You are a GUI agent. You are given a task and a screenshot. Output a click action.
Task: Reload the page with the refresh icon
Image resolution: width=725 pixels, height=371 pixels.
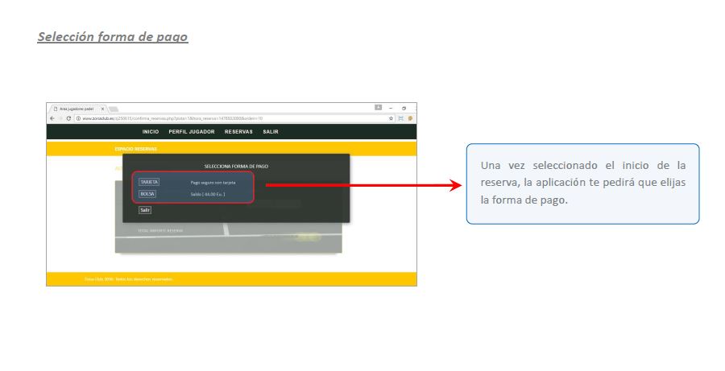tap(68, 118)
